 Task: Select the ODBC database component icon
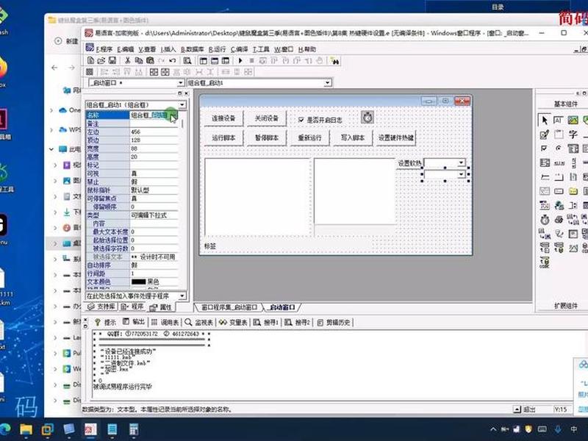(x=545, y=262)
